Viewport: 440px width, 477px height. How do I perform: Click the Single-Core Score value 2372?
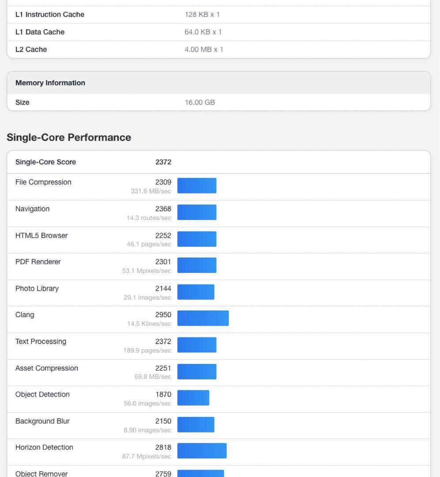(x=163, y=162)
